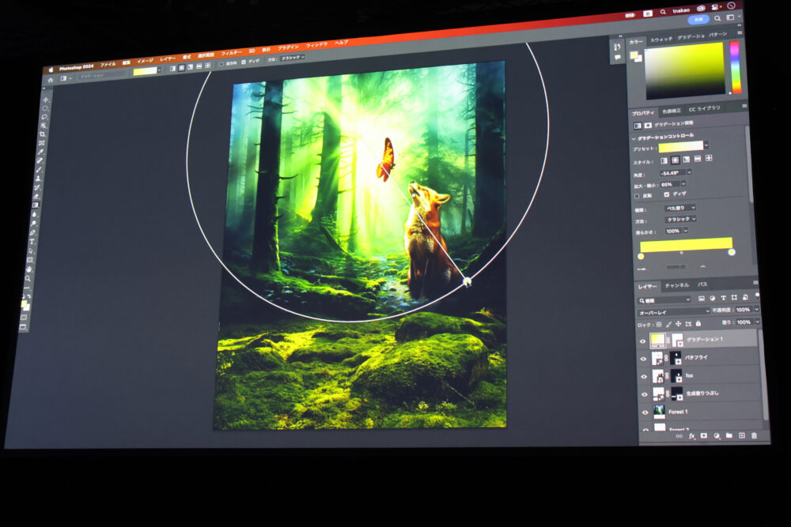The width and height of the screenshot is (791, 527).
Task: Open the オーバーレイ blend mode dropdown
Action: 674,311
